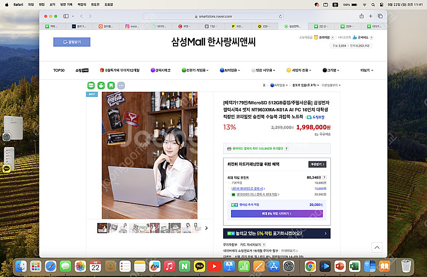
Task: Click help icon beside 추가할인 card discount
Action: 287,149
